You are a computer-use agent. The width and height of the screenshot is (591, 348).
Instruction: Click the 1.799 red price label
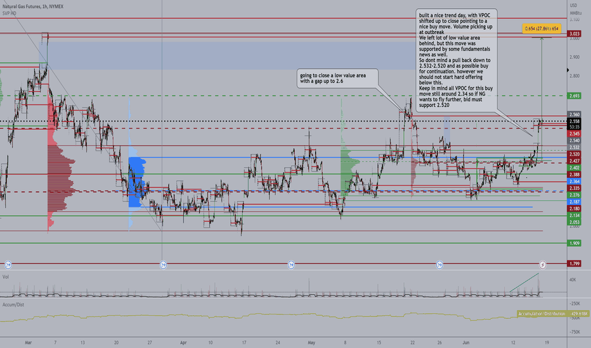pos(575,263)
